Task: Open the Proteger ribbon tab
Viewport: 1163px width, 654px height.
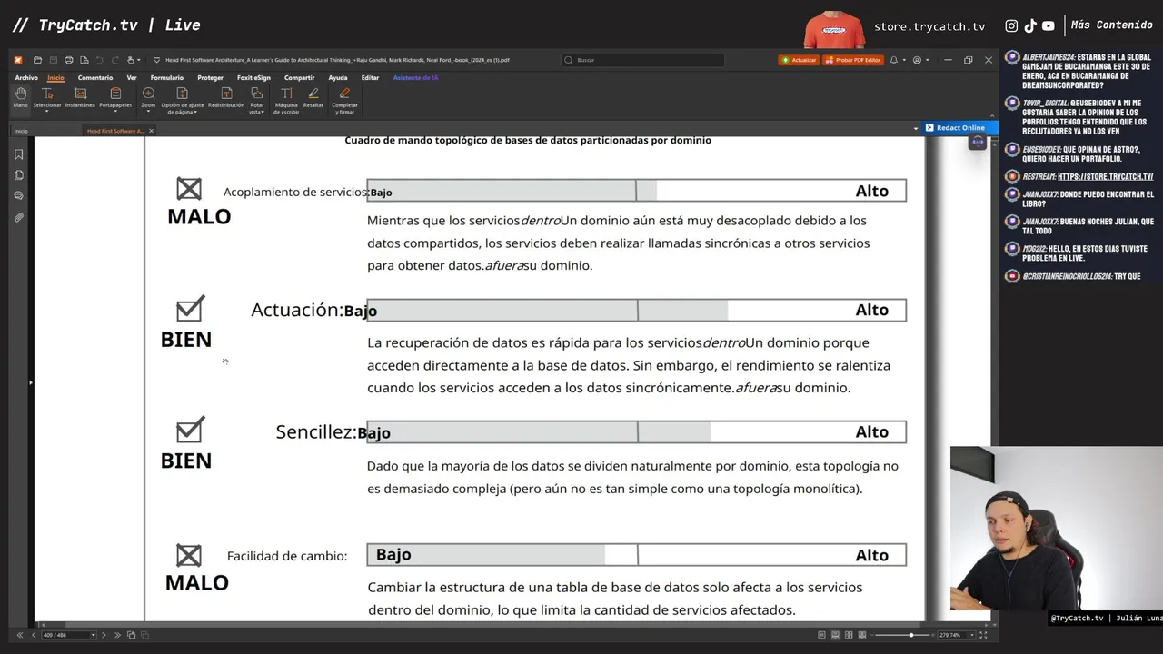Action: [210, 78]
